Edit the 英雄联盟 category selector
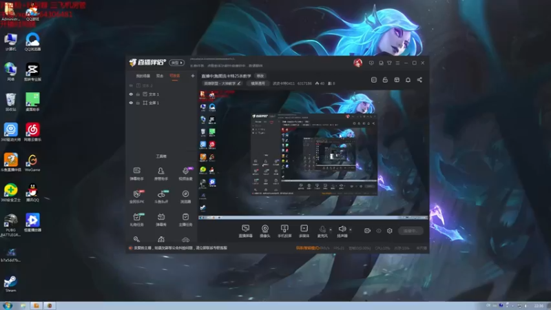The width and height of the screenshot is (551, 310). click(x=222, y=83)
